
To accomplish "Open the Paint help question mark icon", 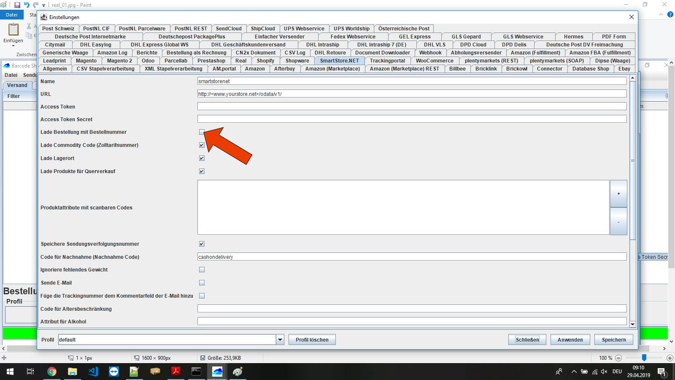I will coord(670,14).
